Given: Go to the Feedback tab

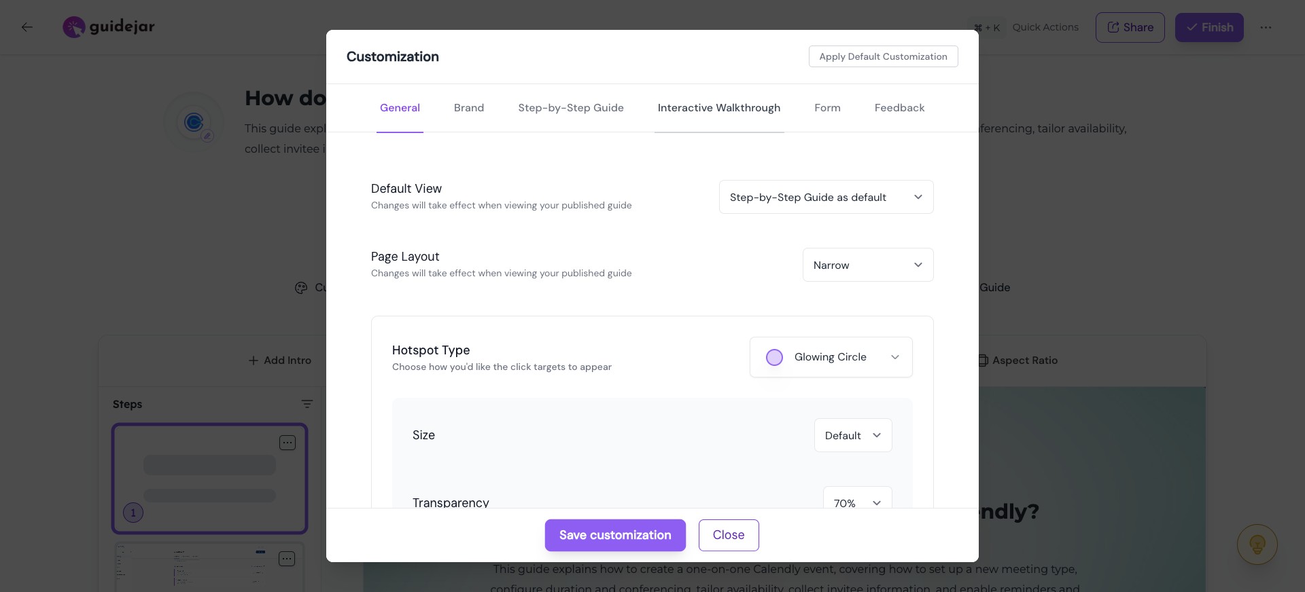Looking at the screenshot, I should (899, 108).
